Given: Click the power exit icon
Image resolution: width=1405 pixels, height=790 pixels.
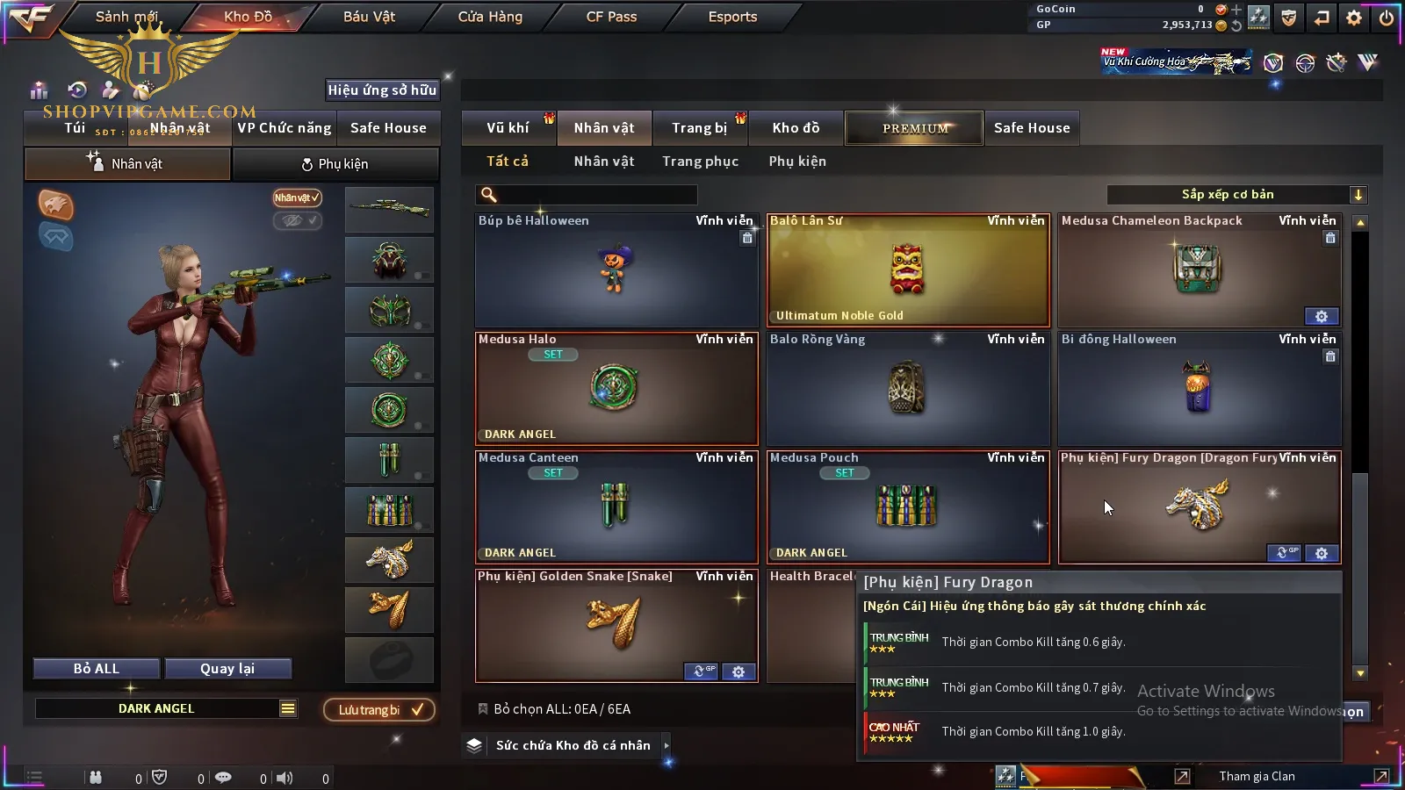Looking at the screenshot, I should [x=1386, y=17].
